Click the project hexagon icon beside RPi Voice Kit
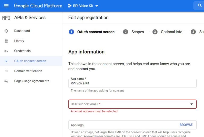This screenshot has height=137, width=204. (70, 6)
